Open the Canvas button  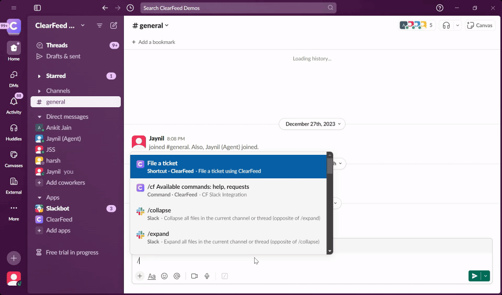pos(480,25)
